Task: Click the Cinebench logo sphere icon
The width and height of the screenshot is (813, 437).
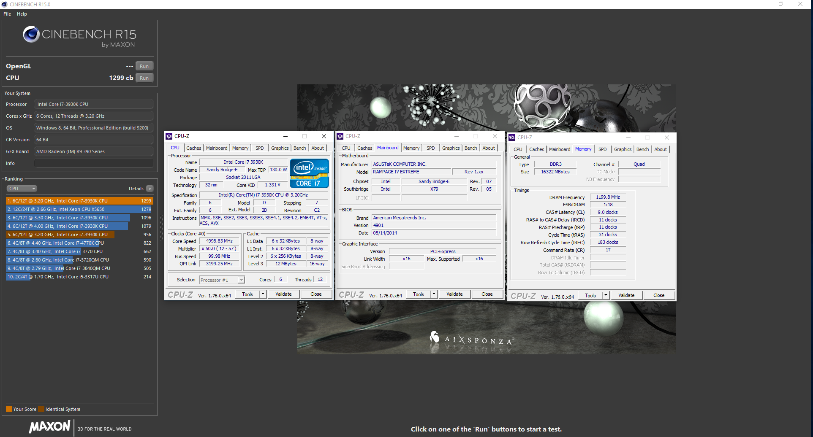Action: pos(31,34)
